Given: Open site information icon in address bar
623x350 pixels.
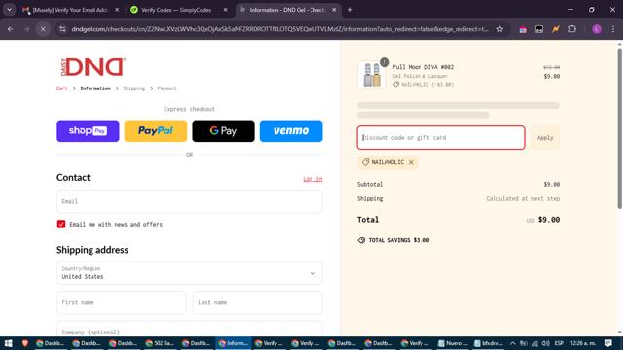Looking at the screenshot, I should tap(62, 29).
